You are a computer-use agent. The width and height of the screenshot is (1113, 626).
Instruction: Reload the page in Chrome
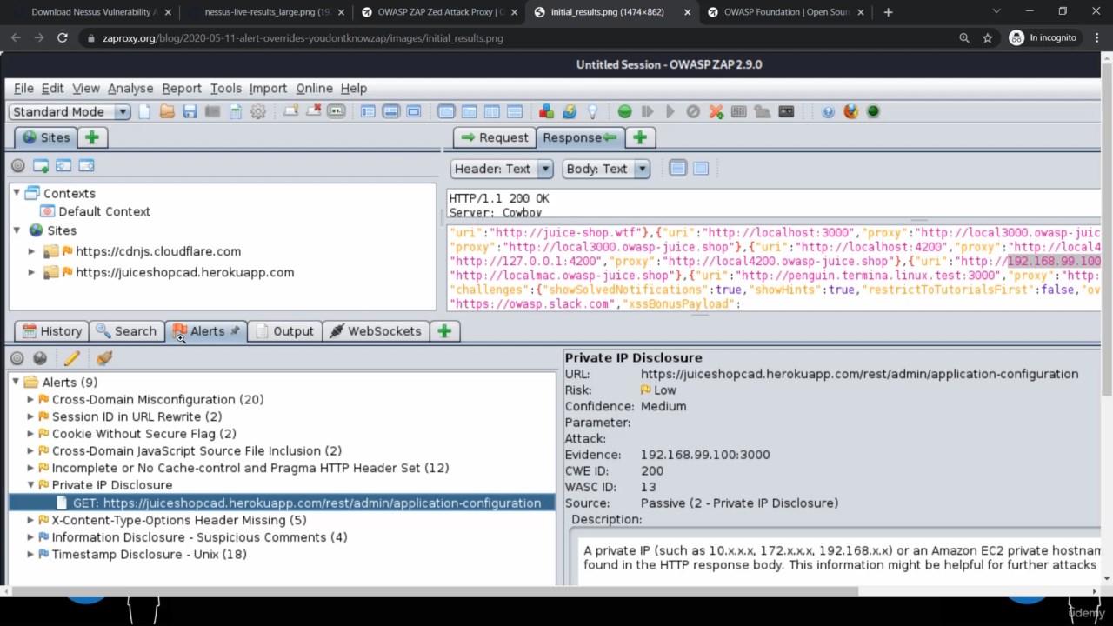point(63,38)
